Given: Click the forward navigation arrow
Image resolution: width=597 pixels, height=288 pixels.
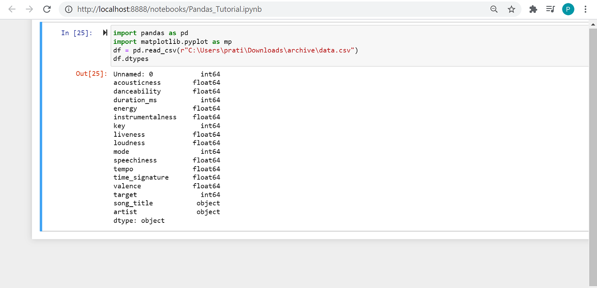Looking at the screenshot, I should (29, 9).
